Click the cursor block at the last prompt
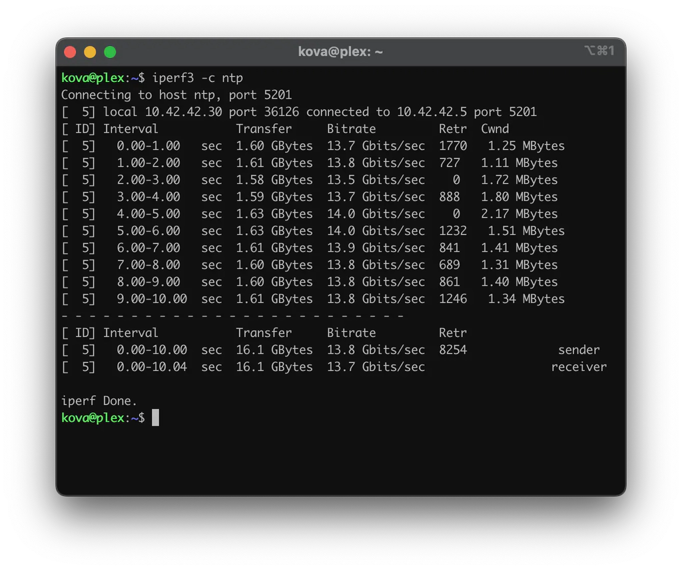The width and height of the screenshot is (682, 570). point(155,418)
